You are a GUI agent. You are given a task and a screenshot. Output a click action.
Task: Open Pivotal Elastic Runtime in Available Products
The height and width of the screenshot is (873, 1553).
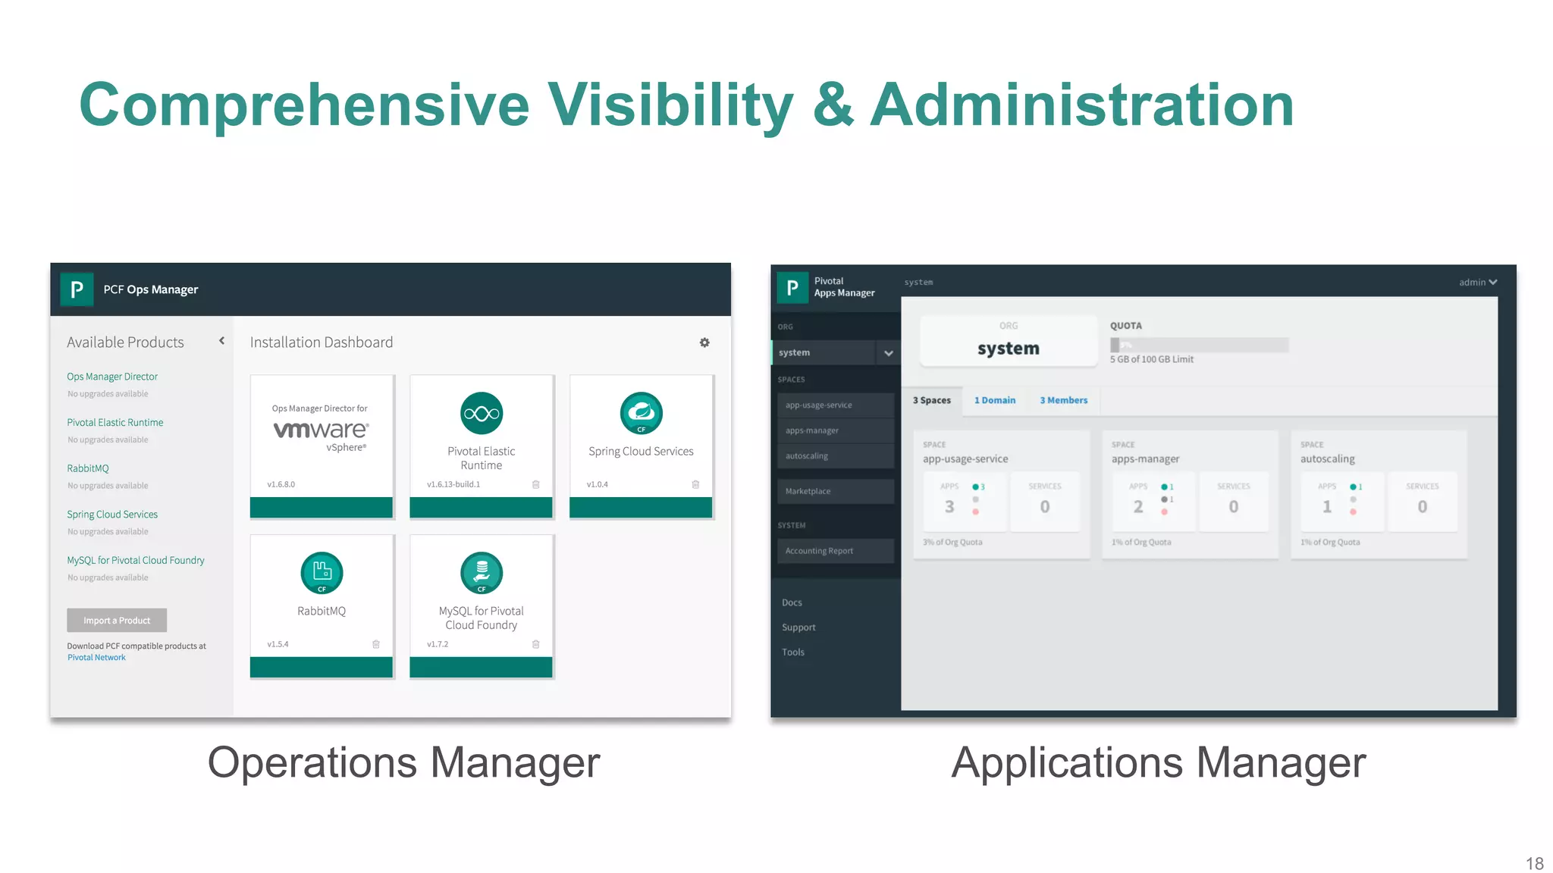[x=115, y=422]
